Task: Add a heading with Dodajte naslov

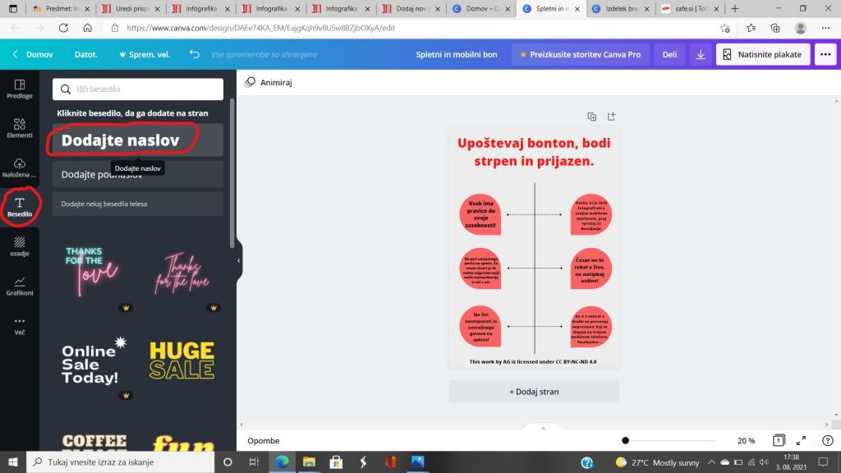Action: pos(138,140)
